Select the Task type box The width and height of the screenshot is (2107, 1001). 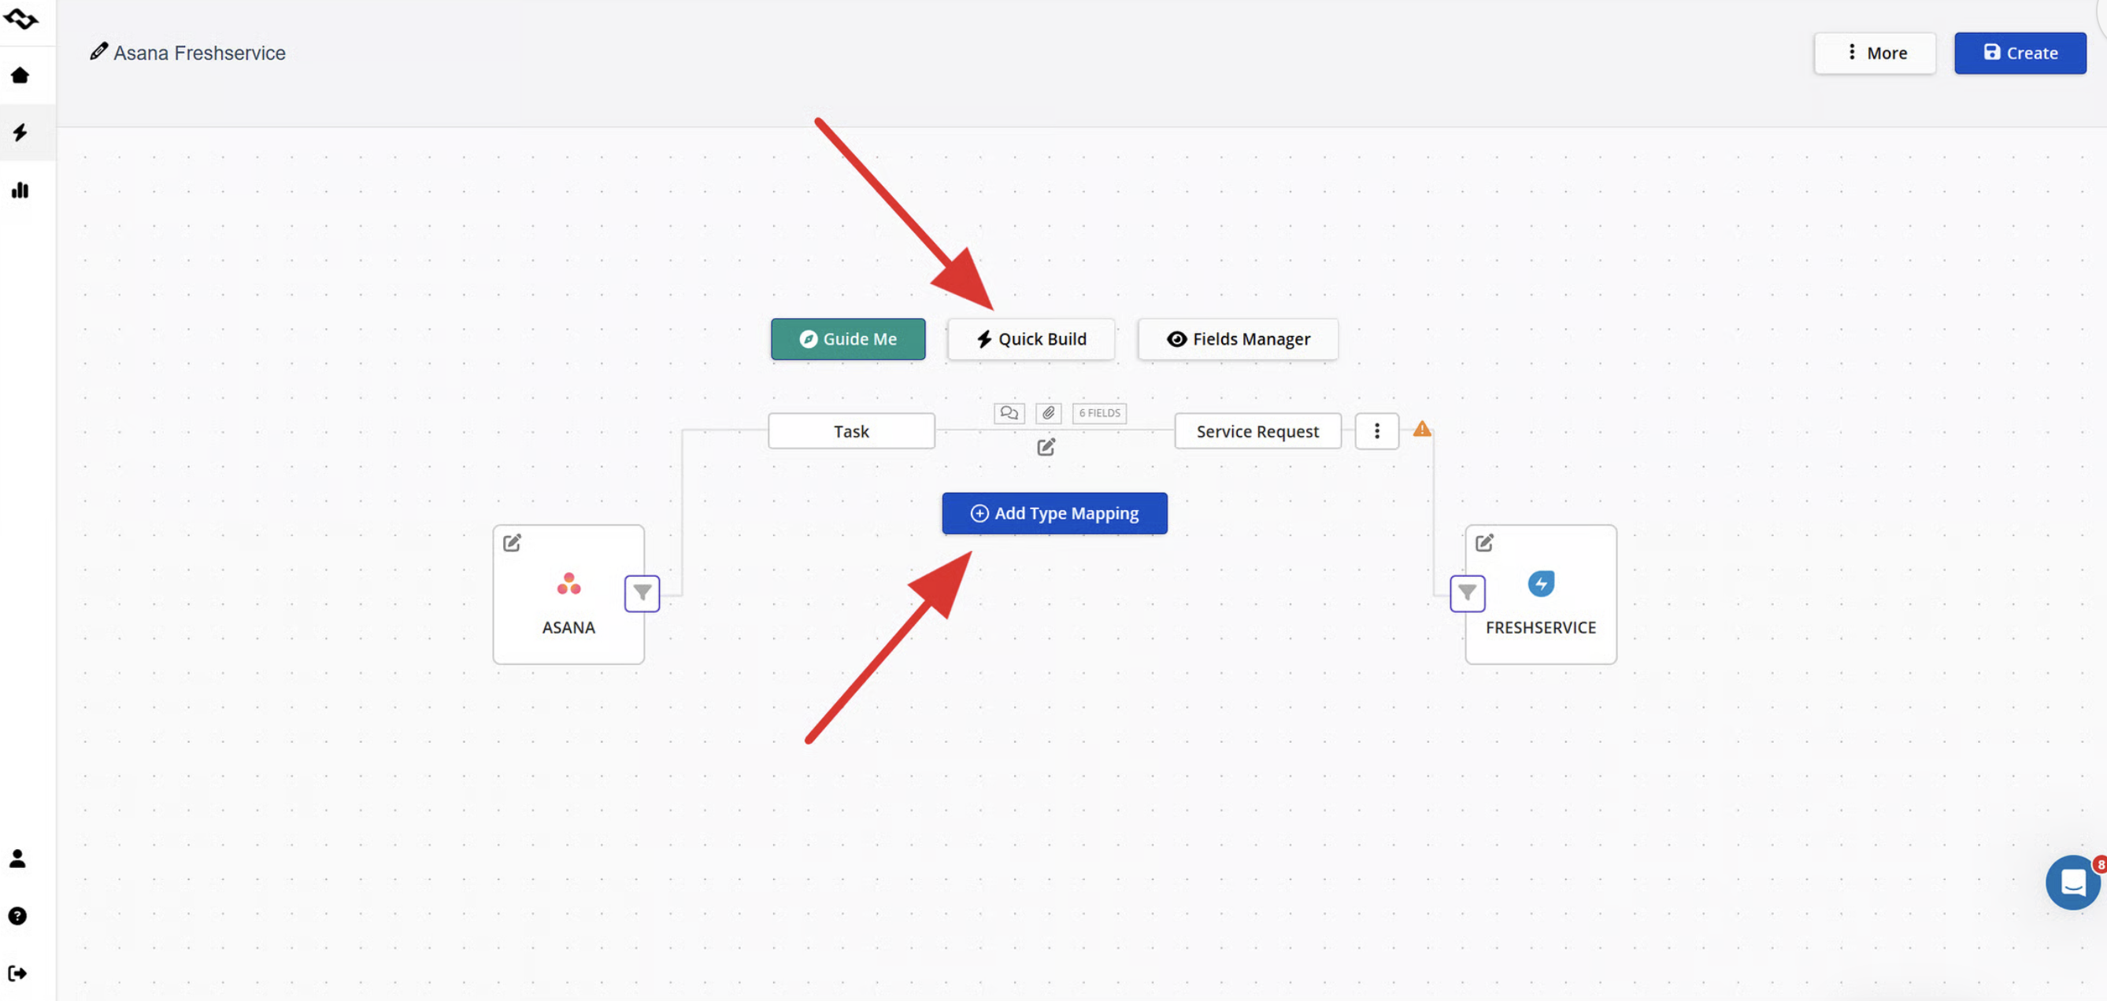click(850, 431)
